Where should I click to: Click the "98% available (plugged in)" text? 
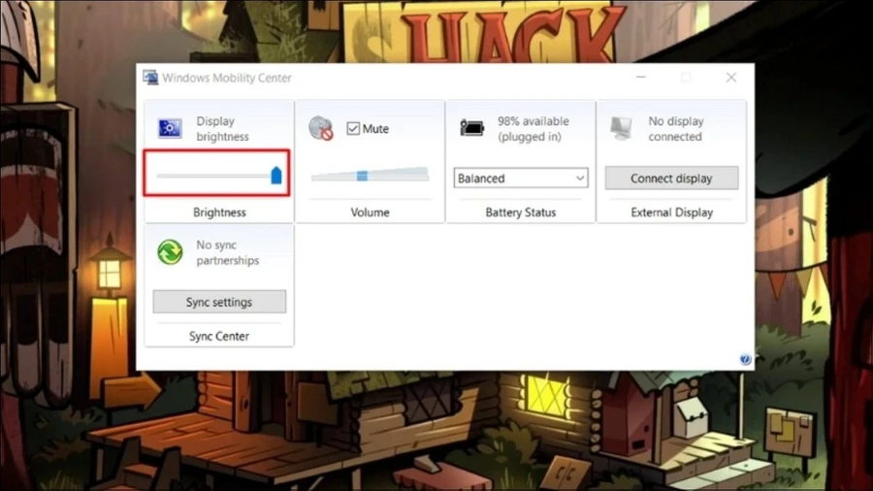click(533, 129)
